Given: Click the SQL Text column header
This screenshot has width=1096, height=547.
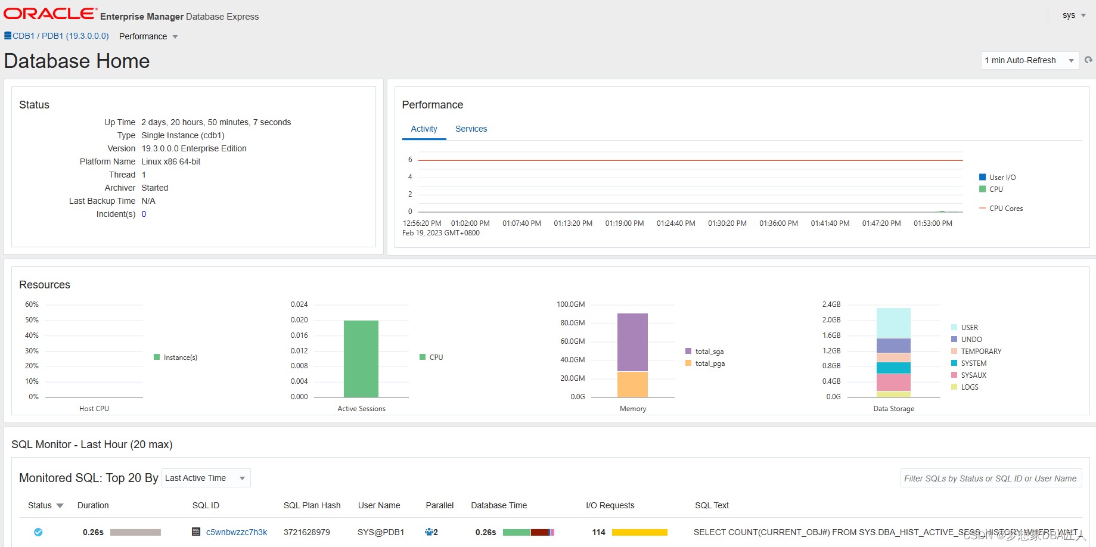Looking at the screenshot, I should (x=712, y=505).
